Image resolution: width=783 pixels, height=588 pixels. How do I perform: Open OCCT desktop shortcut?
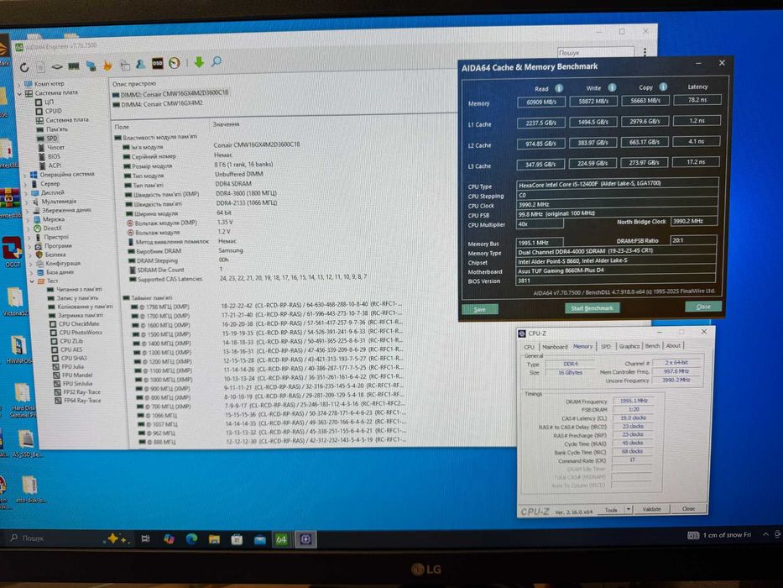[13, 252]
